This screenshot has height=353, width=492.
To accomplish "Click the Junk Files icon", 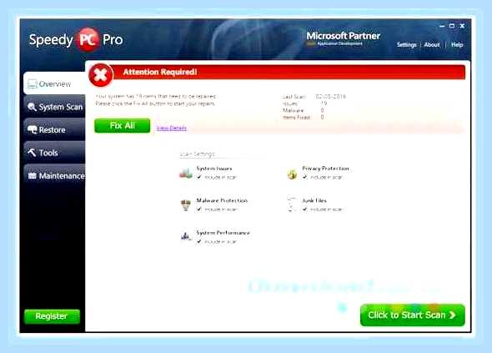I will tap(292, 204).
